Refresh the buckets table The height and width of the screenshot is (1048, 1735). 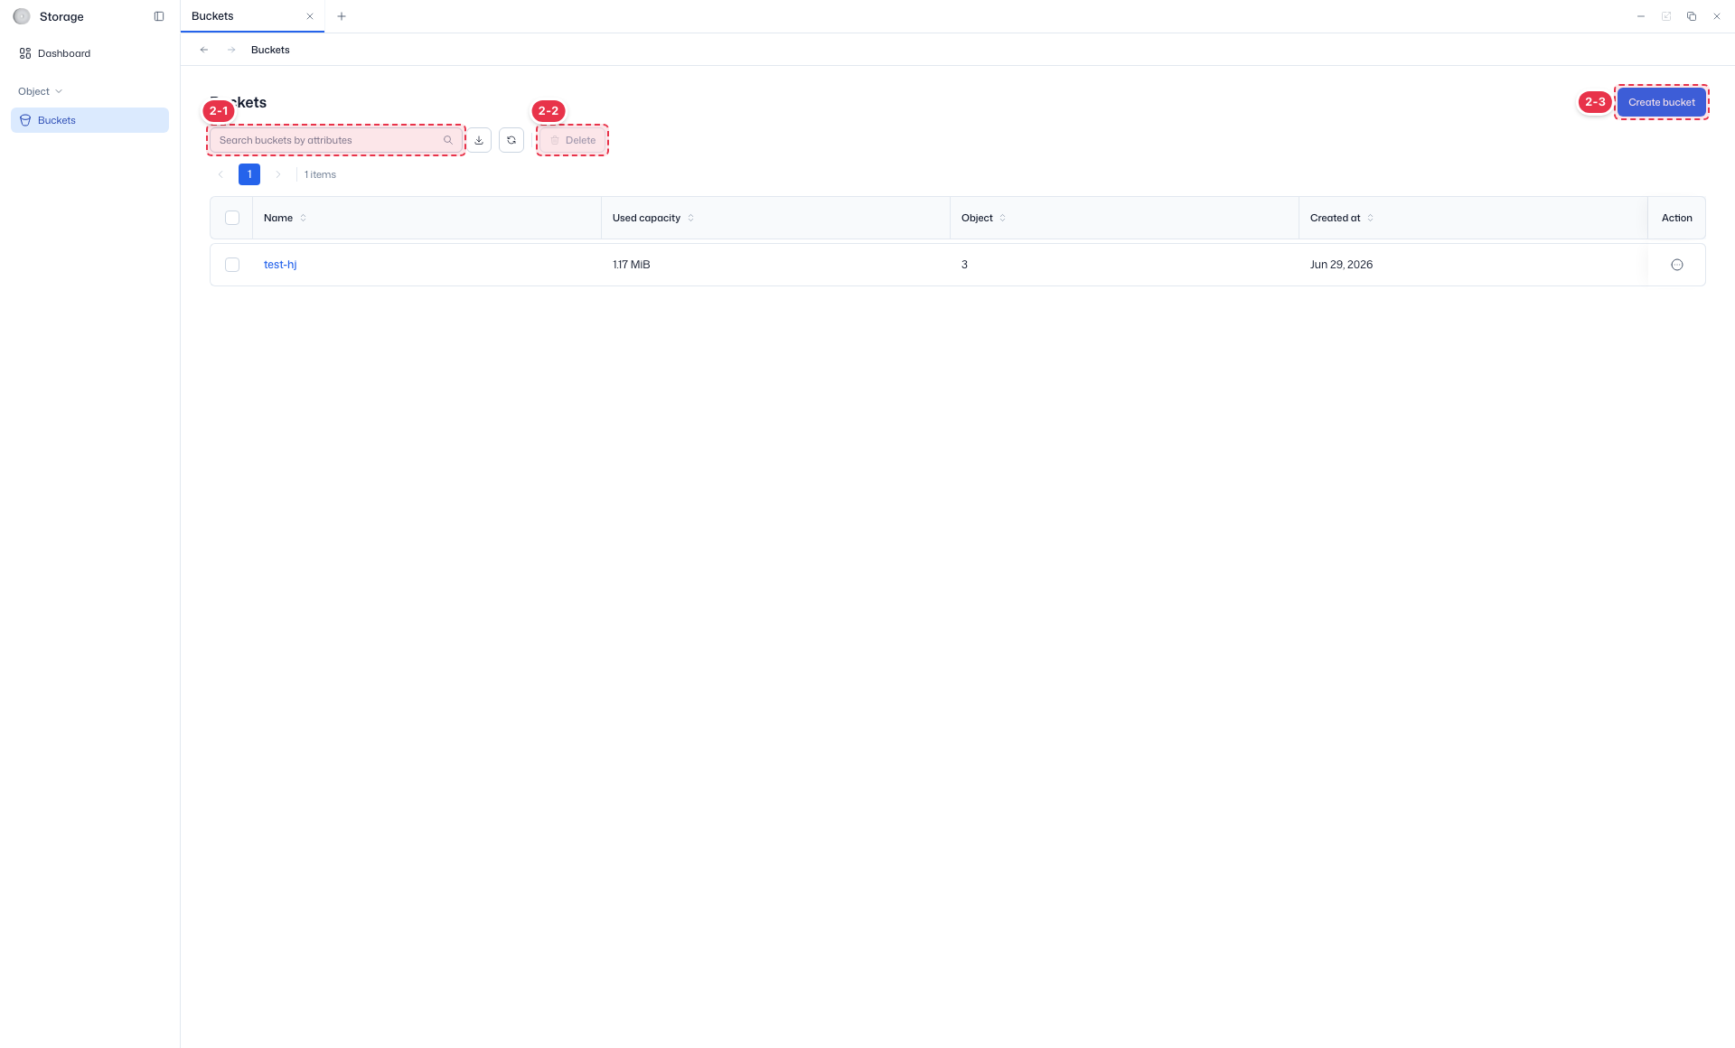pyautogui.click(x=511, y=140)
